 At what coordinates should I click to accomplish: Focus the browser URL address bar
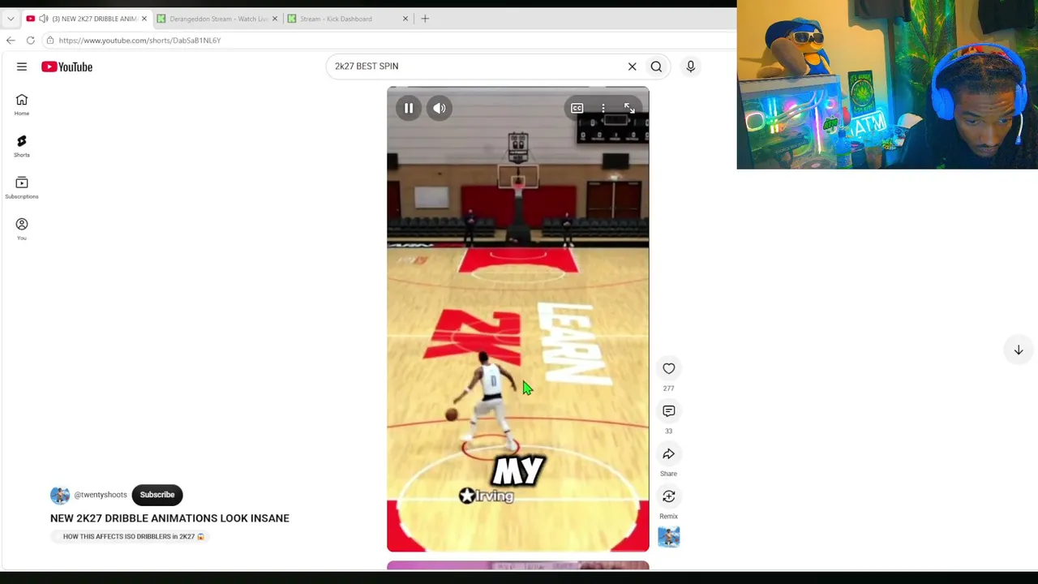pos(389,41)
